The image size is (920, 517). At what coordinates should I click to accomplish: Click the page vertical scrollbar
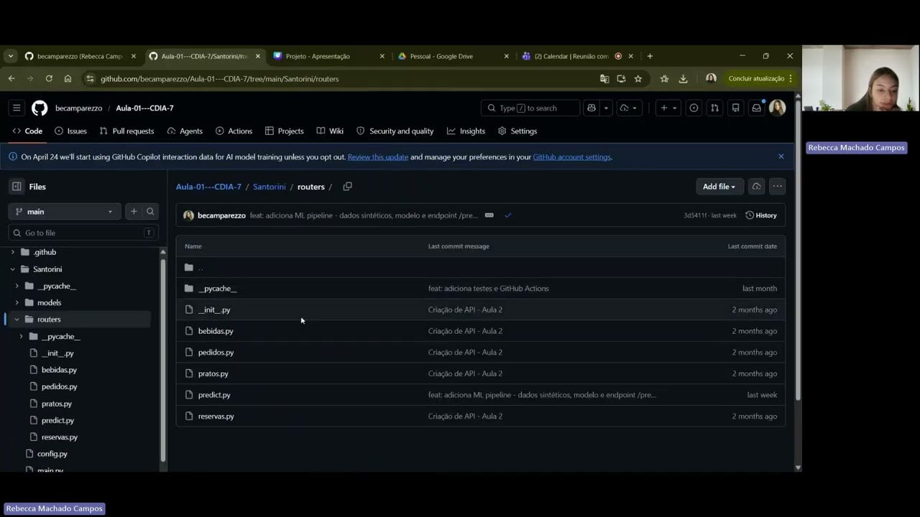point(798,251)
